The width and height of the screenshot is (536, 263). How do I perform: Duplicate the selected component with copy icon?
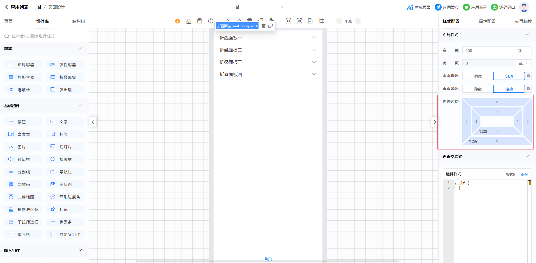271,26
